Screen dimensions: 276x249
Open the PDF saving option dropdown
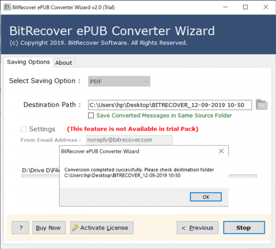click(x=119, y=81)
